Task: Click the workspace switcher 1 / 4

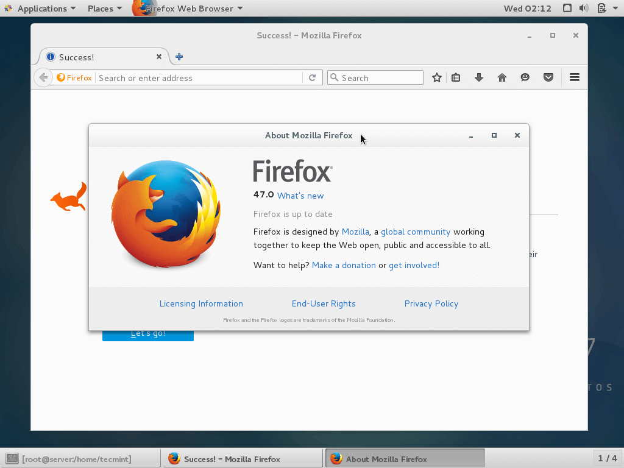Action: point(608,458)
